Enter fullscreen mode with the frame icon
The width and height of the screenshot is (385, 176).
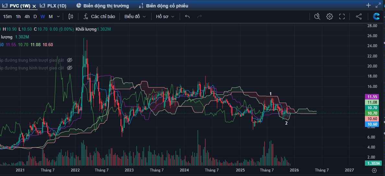click(x=342, y=16)
